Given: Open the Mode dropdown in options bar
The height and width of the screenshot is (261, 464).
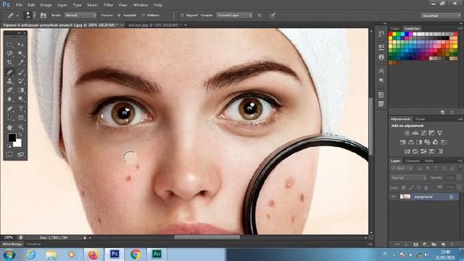Looking at the screenshot, I should coord(80,15).
